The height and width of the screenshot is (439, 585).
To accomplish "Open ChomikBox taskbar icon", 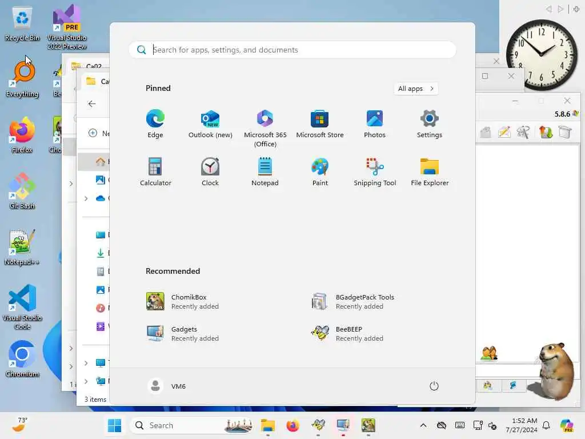I will [x=368, y=425].
